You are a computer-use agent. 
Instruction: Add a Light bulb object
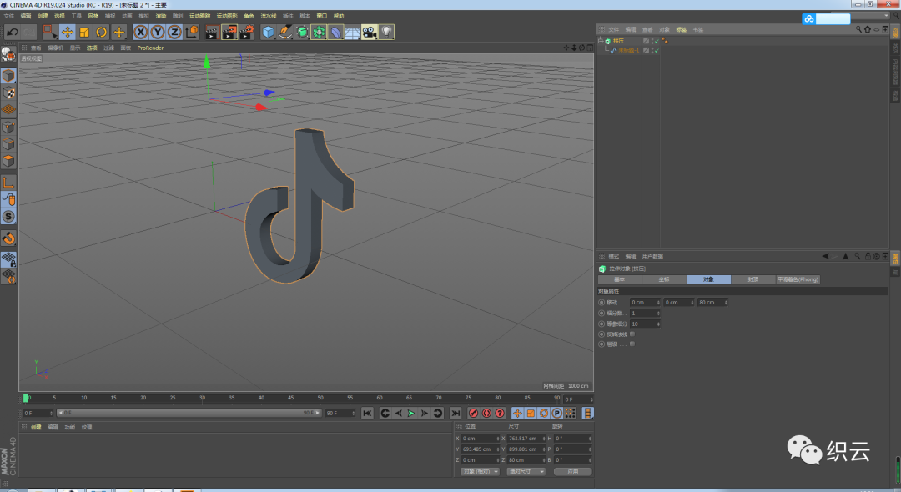387,33
